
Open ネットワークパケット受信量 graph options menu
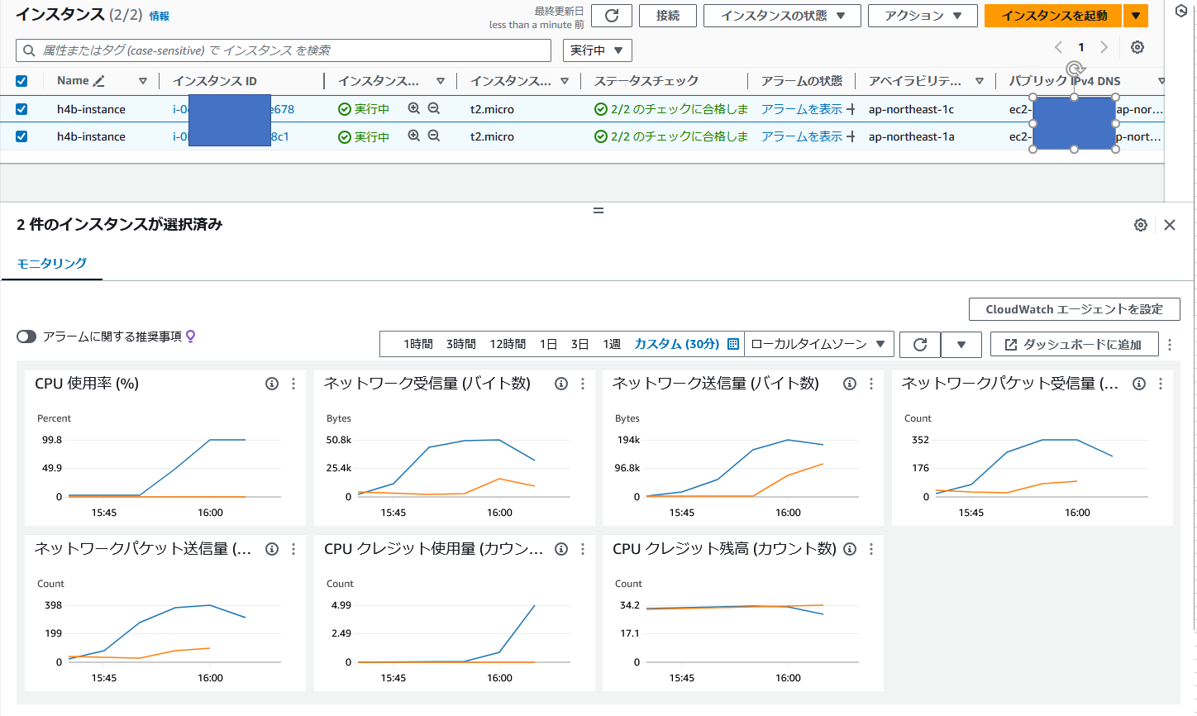pyautogui.click(x=1161, y=384)
